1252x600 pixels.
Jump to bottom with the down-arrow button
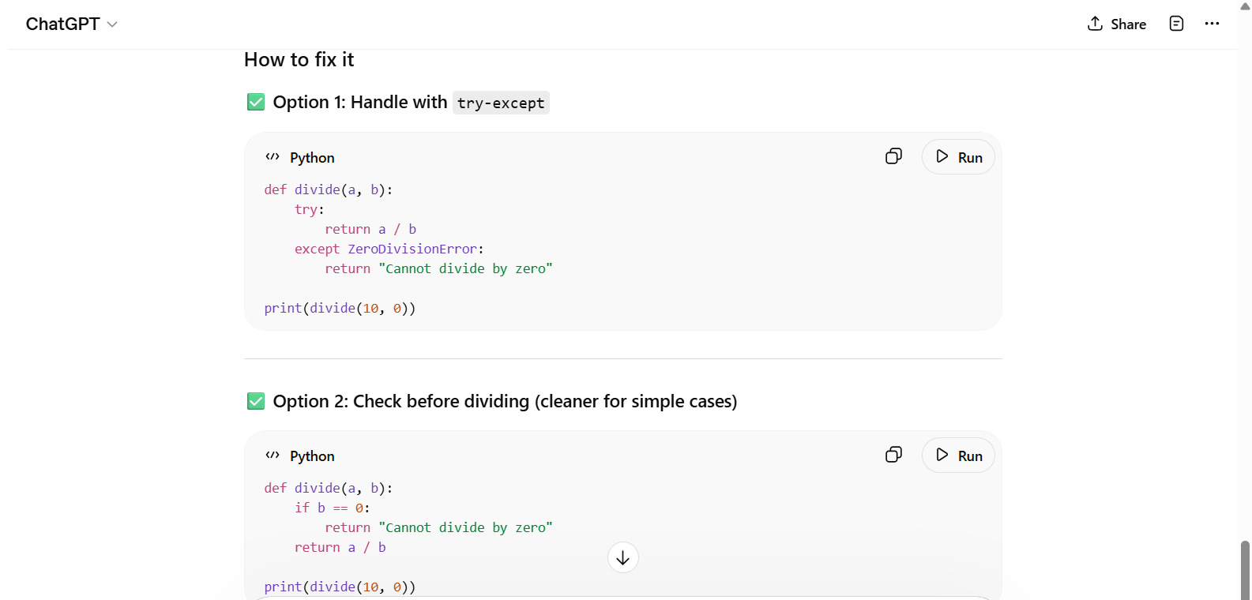point(622,557)
